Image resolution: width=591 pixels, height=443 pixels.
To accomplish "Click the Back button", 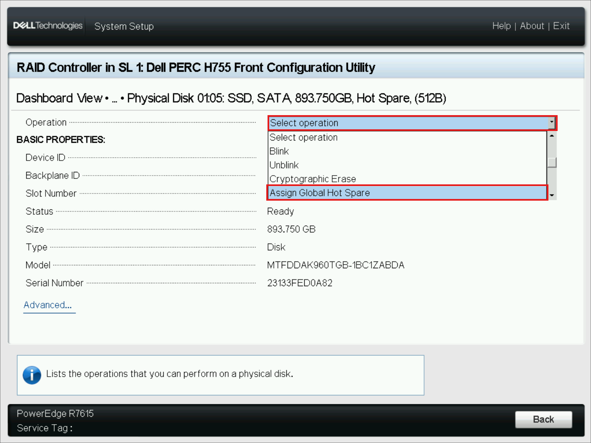I will tap(543, 419).
